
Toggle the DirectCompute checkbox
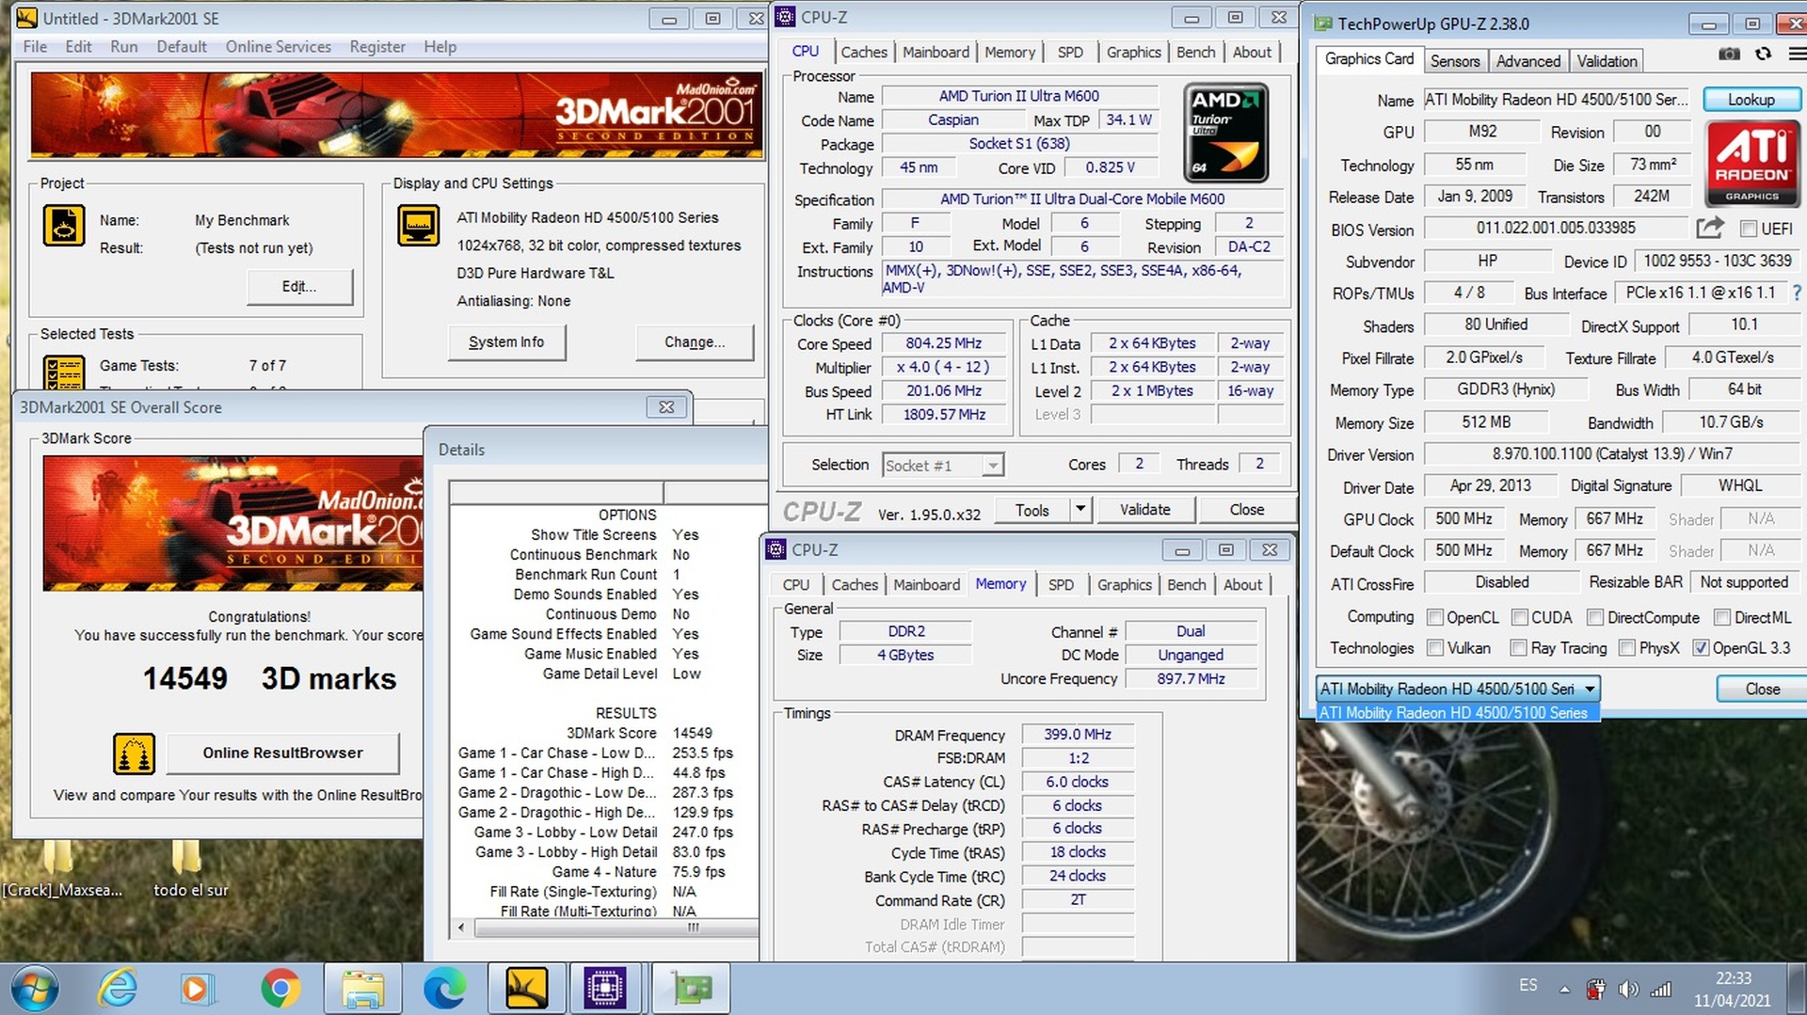click(x=1595, y=617)
